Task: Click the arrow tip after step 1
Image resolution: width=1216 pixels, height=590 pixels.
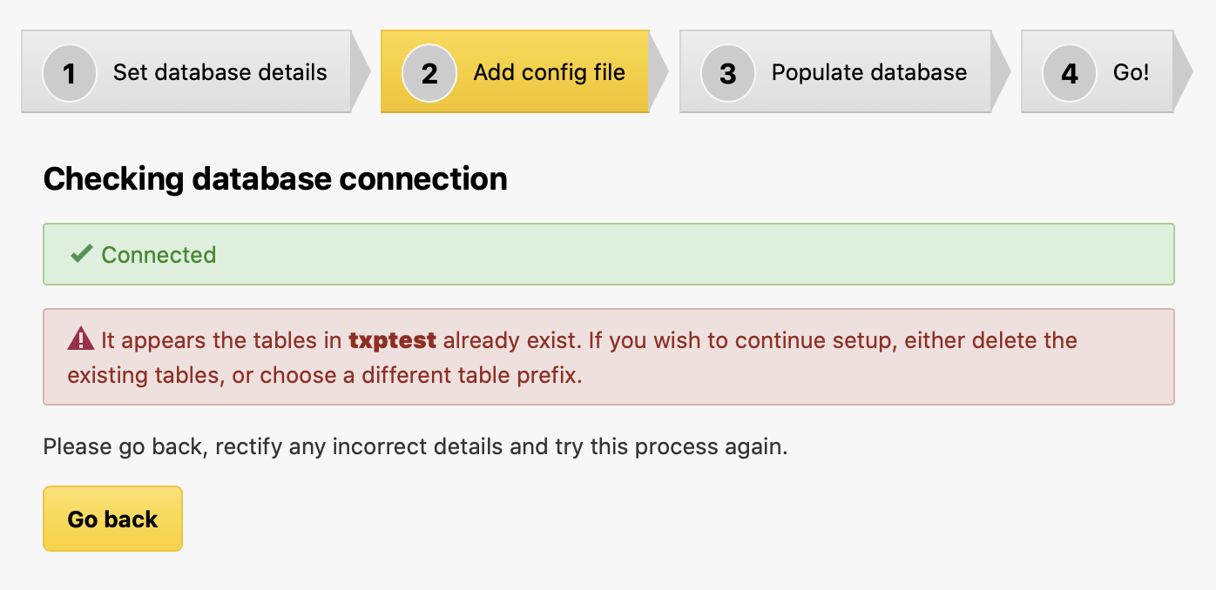Action: click(x=361, y=72)
